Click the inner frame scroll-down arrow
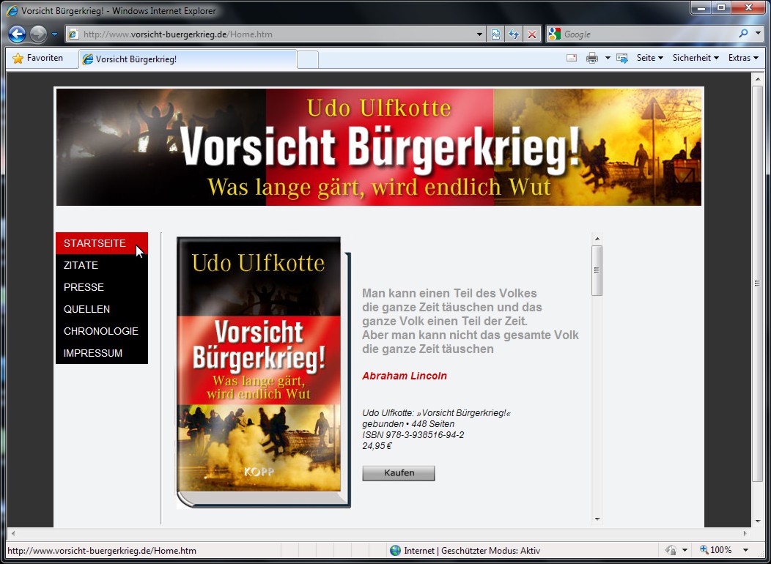The image size is (771, 564). tap(597, 519)
